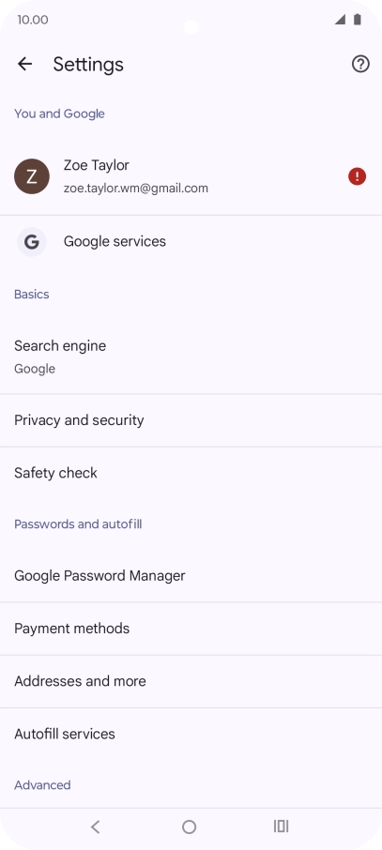382x850 pixels.
Task: Tap the red account error alert icon
Action: click(x=357, y=176)
